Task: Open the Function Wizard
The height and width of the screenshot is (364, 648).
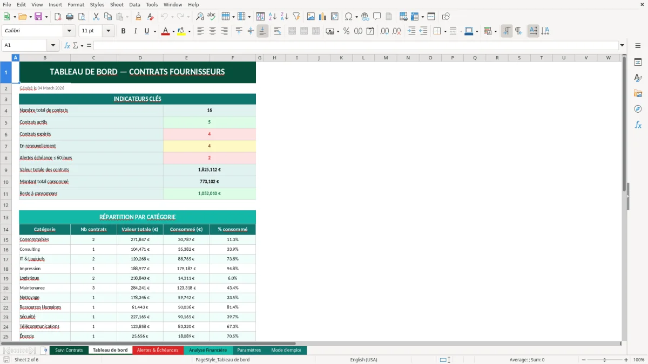Action: click(x=67, y=45)
